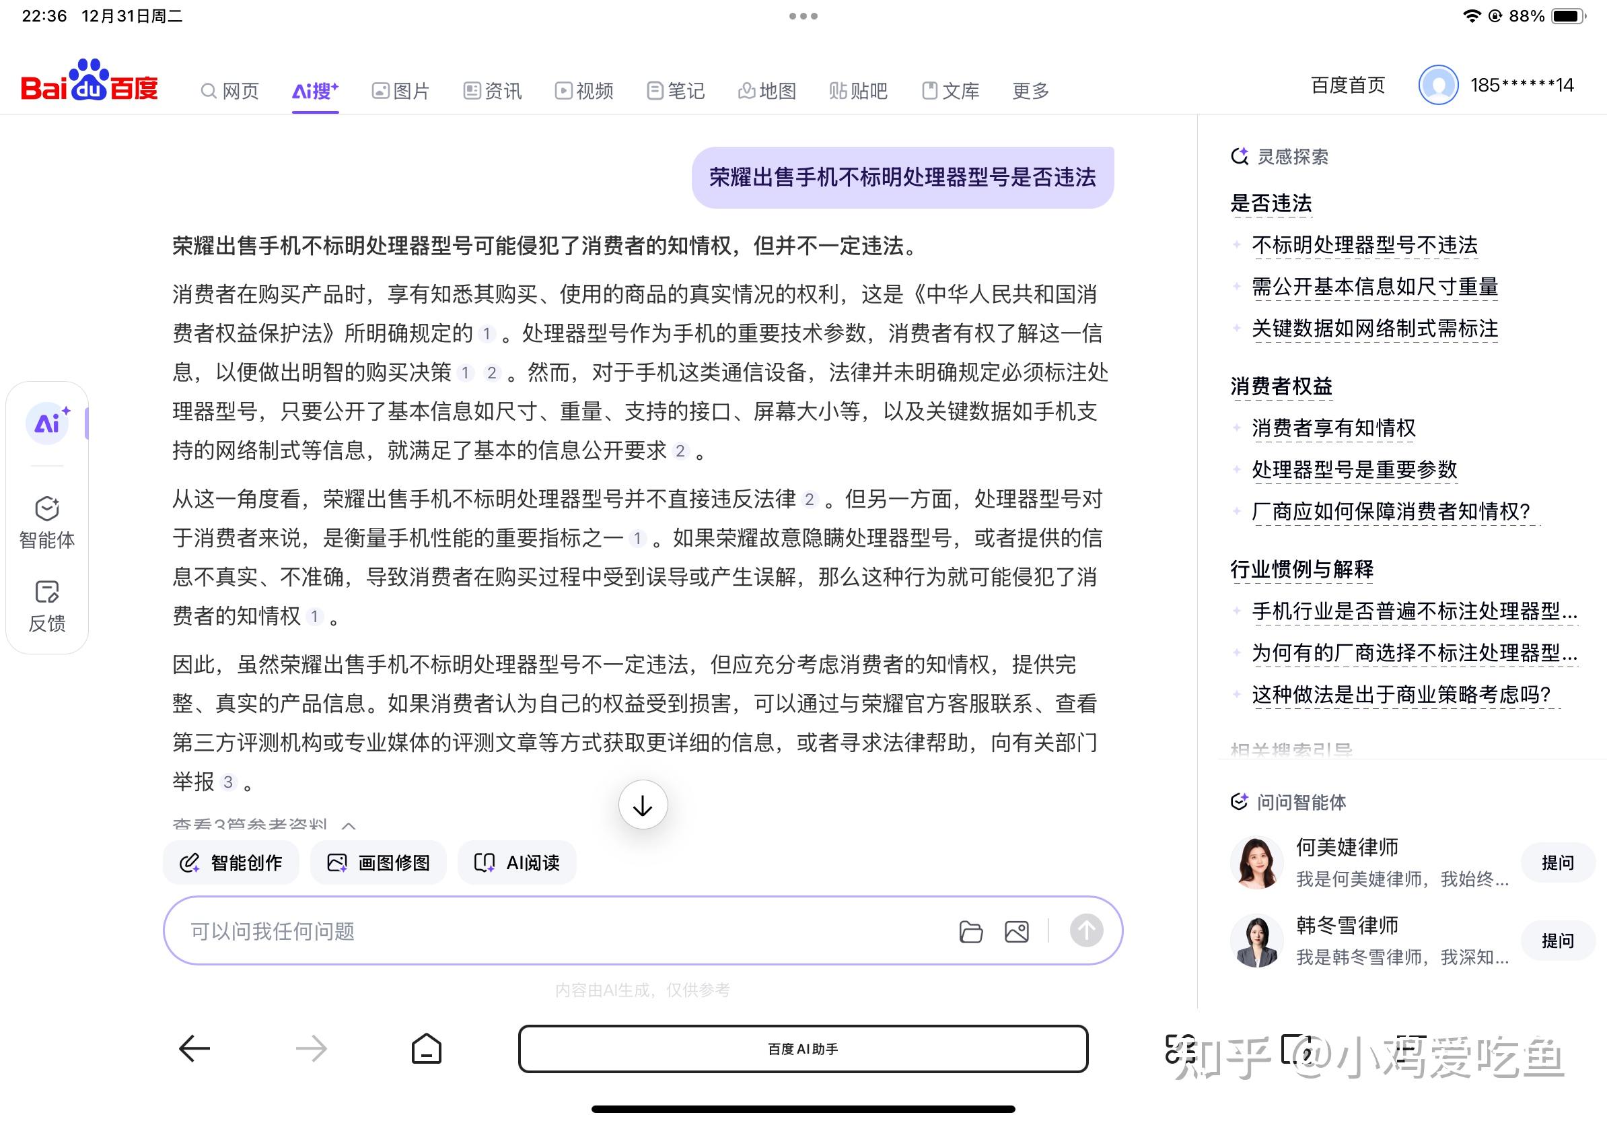Viewport: 1607px width, 1123px height.
Task: Select the Ai搜 tab
Action: (315, 91)
